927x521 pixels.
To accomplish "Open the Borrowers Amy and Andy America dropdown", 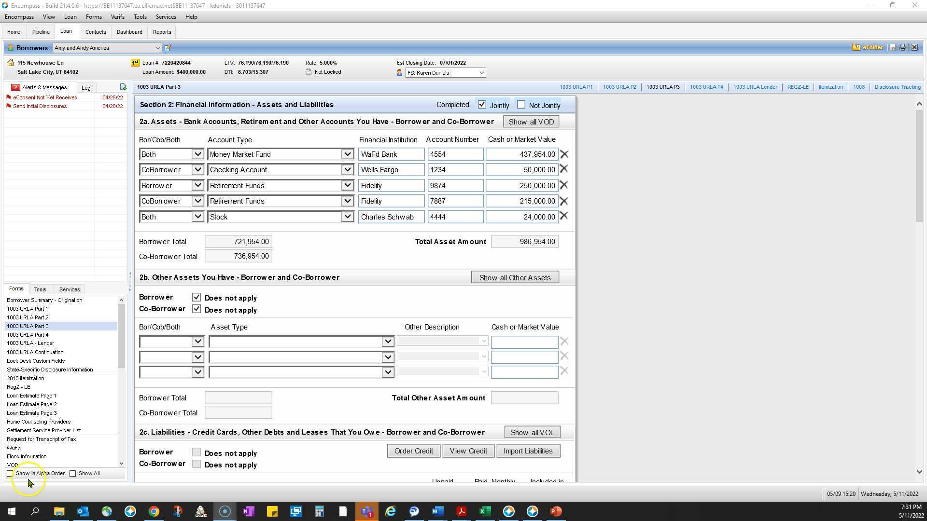I will 157,48.
